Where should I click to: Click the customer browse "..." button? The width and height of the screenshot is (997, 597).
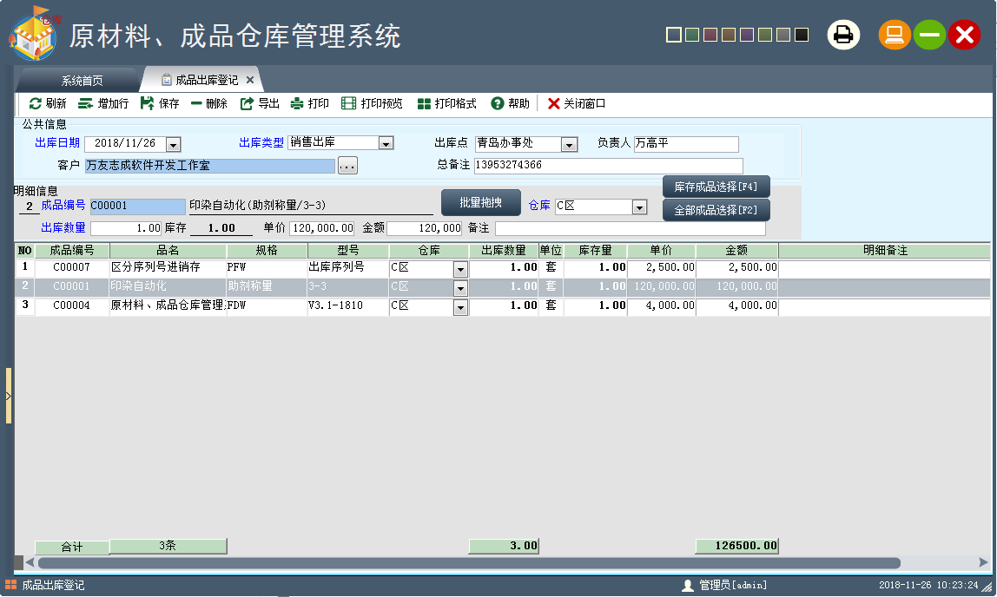(x=347, y=165)
